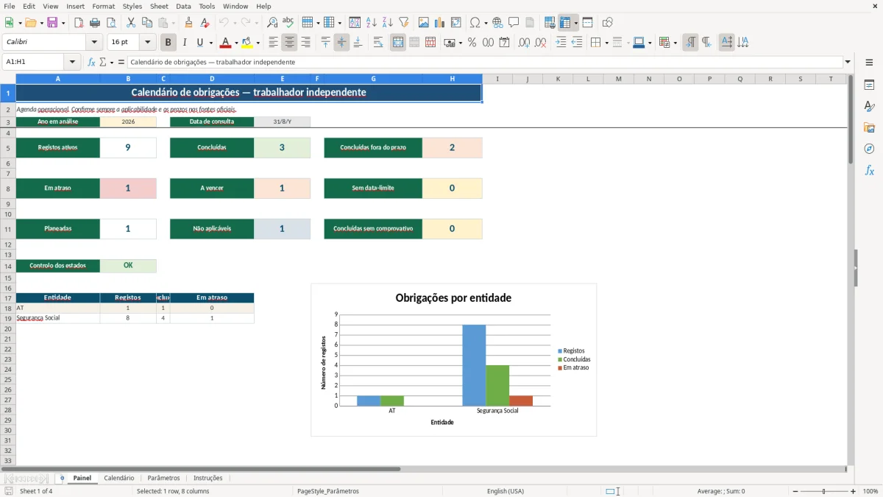Open Underline style dropdown arrow
The width and height of the screenshot is (883, 497).
[x=210, y=43]
